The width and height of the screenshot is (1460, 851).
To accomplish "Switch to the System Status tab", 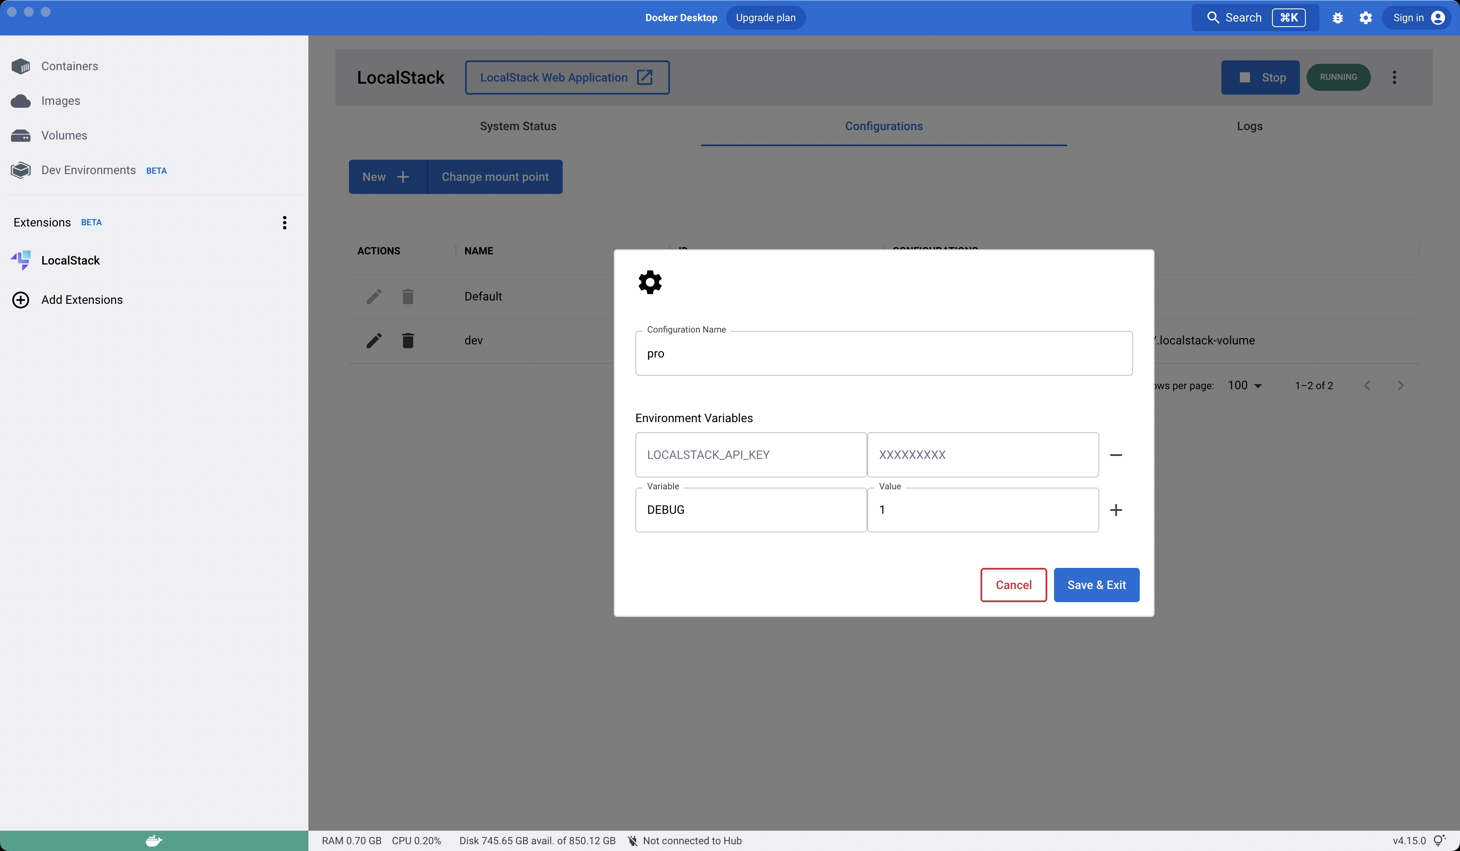I will pos(518,126).
